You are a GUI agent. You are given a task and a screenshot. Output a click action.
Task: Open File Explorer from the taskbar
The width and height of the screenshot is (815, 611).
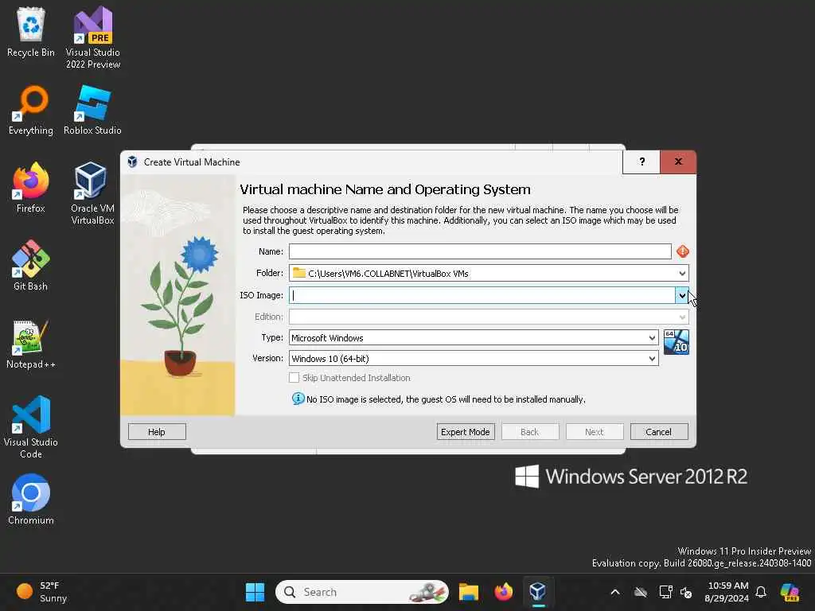(x=468, y=592)
